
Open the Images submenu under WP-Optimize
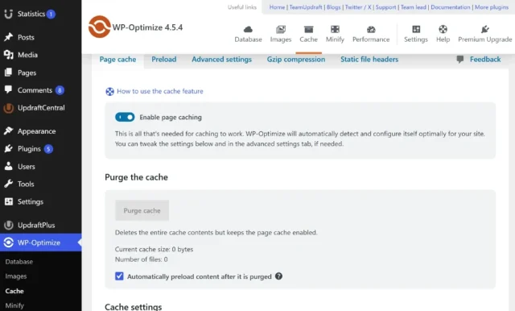tap(16, 276)
